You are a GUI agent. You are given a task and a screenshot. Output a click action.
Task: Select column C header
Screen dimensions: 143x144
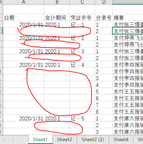(x=82, y=2)
